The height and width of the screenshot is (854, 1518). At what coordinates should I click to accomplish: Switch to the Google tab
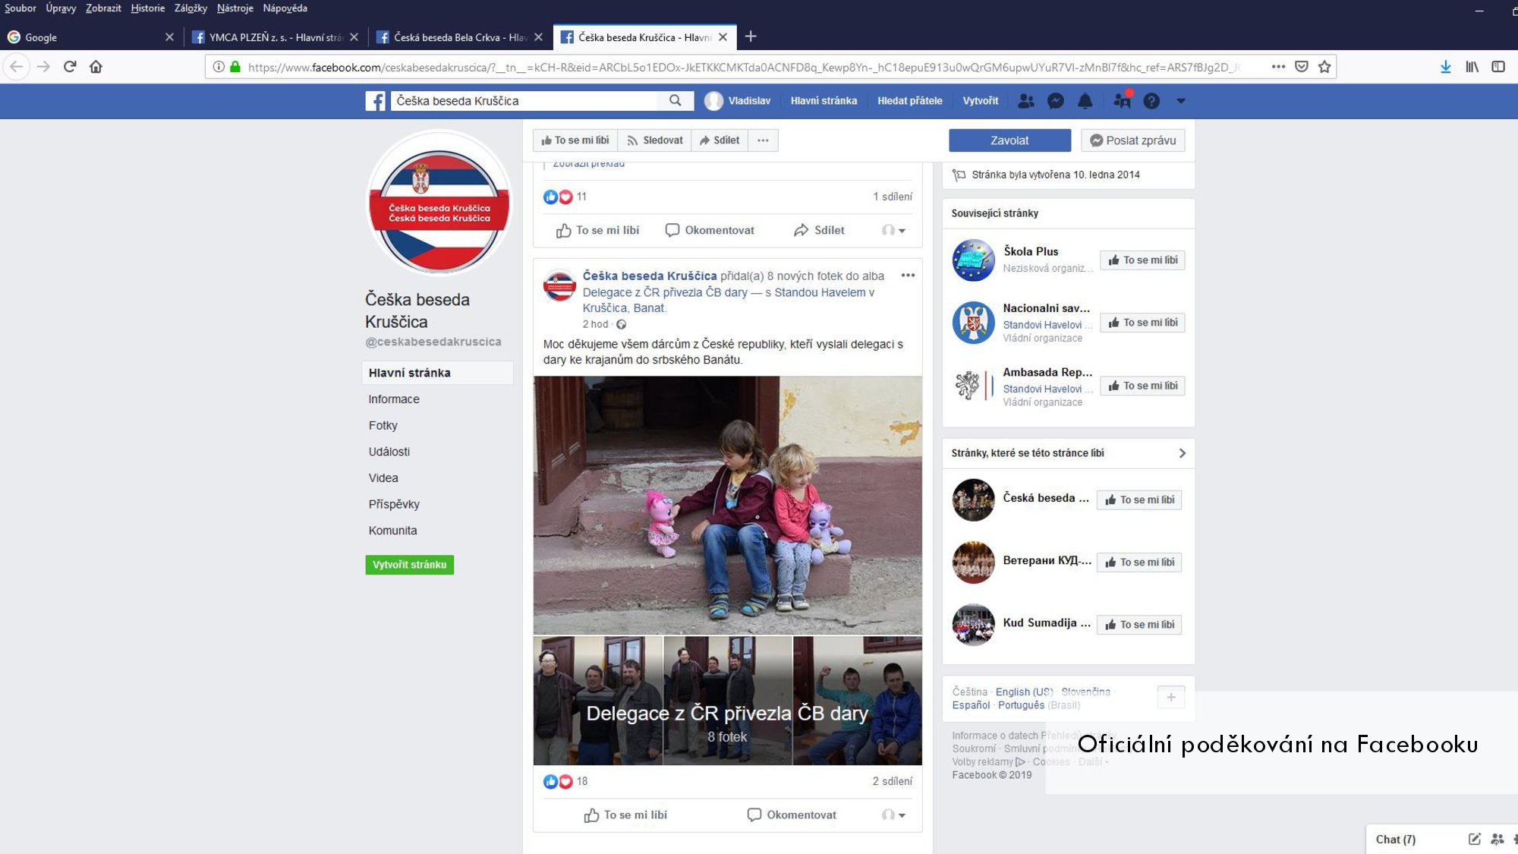click(x=91, y=37)
